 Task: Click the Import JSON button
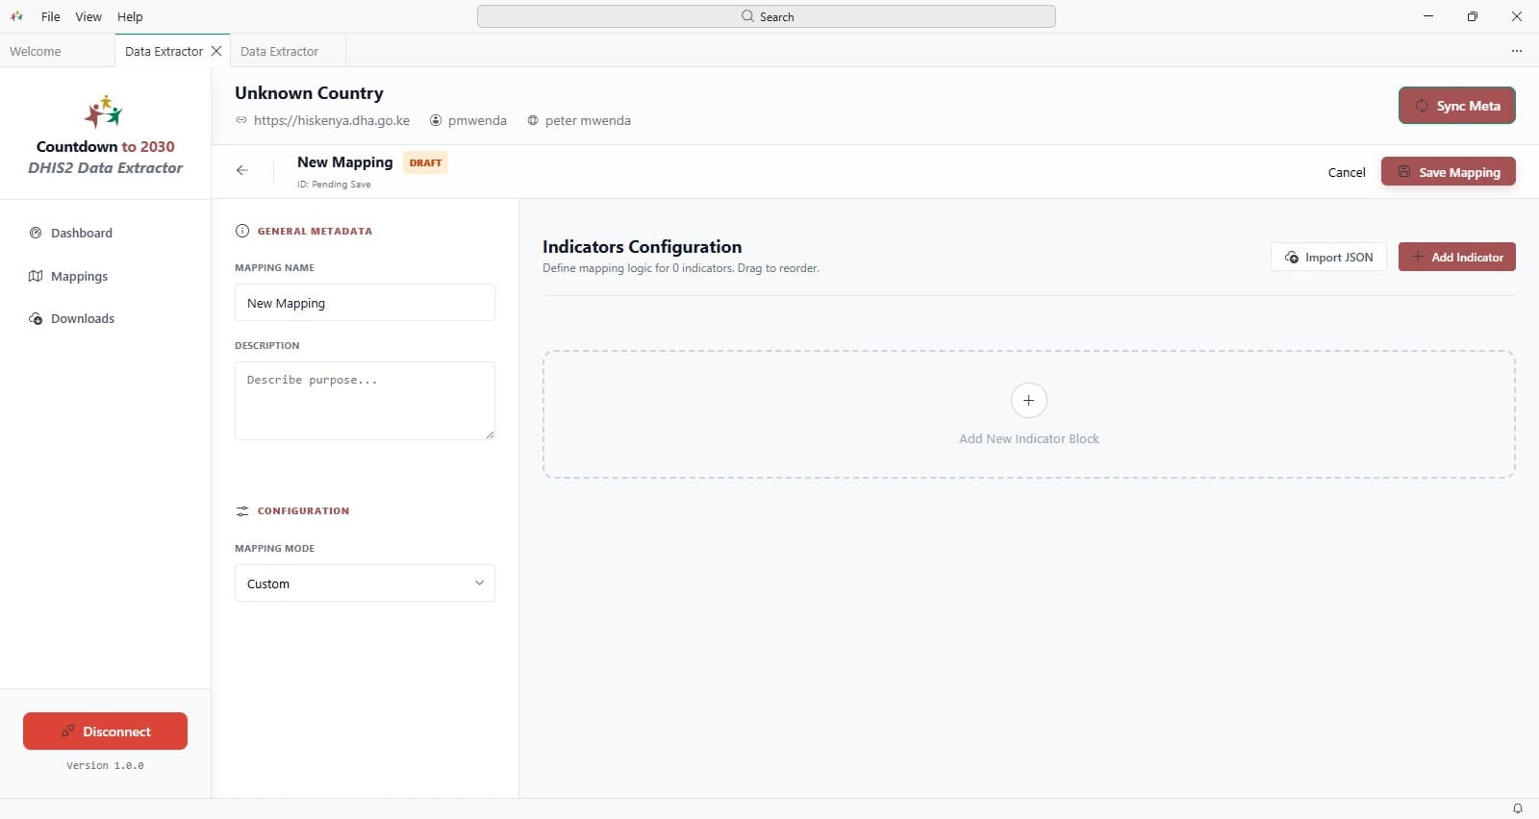click(x=1328, y=257)
